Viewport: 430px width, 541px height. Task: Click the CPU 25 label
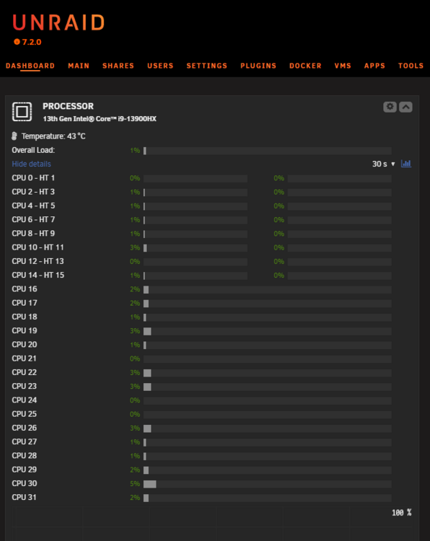coord(24,414)
